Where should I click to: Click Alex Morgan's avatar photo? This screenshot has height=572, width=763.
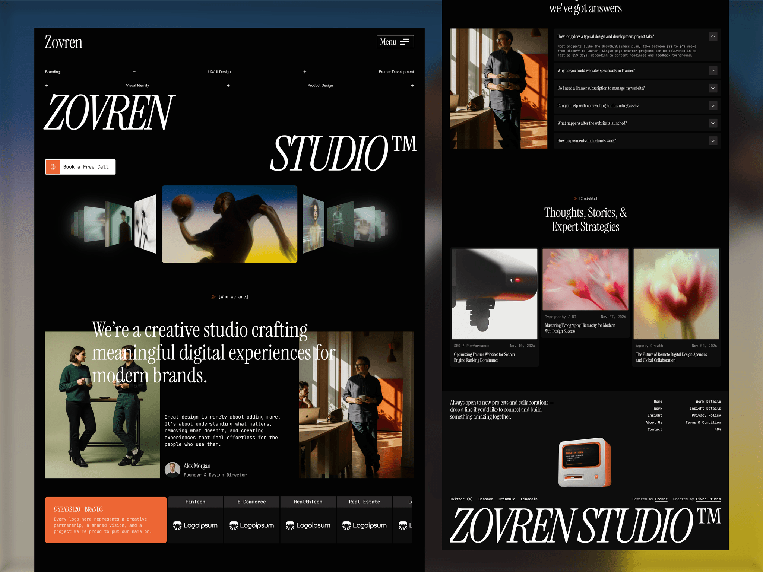[172, 470]
